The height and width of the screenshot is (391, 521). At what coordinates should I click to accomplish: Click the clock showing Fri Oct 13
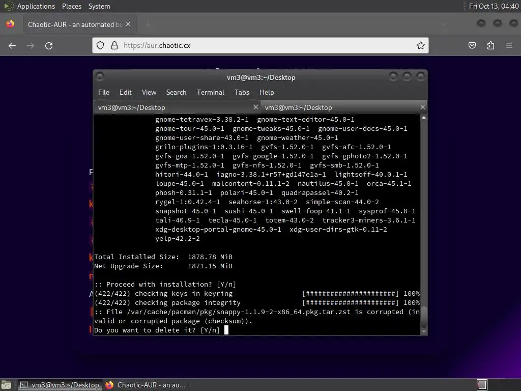494,6
